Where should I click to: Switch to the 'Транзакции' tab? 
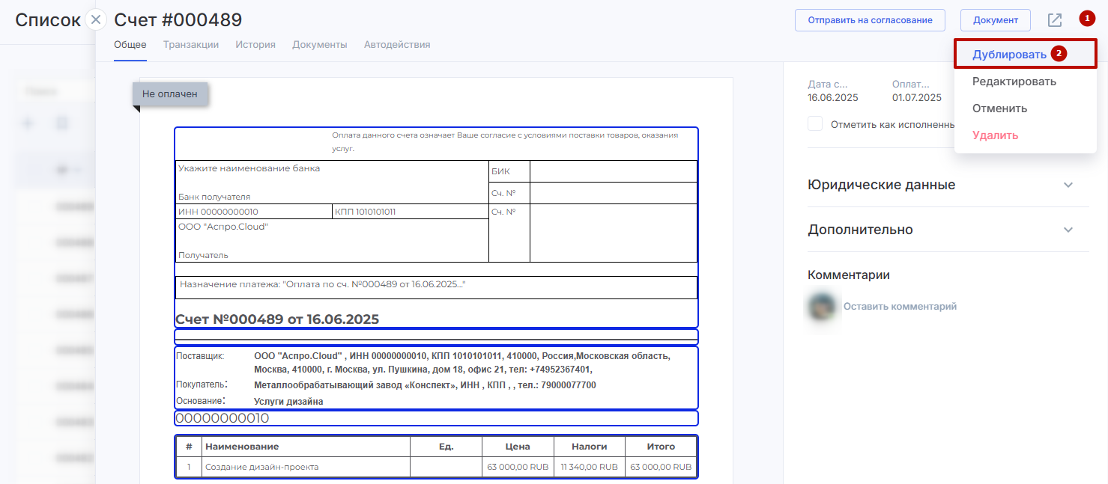click(191, 45)
